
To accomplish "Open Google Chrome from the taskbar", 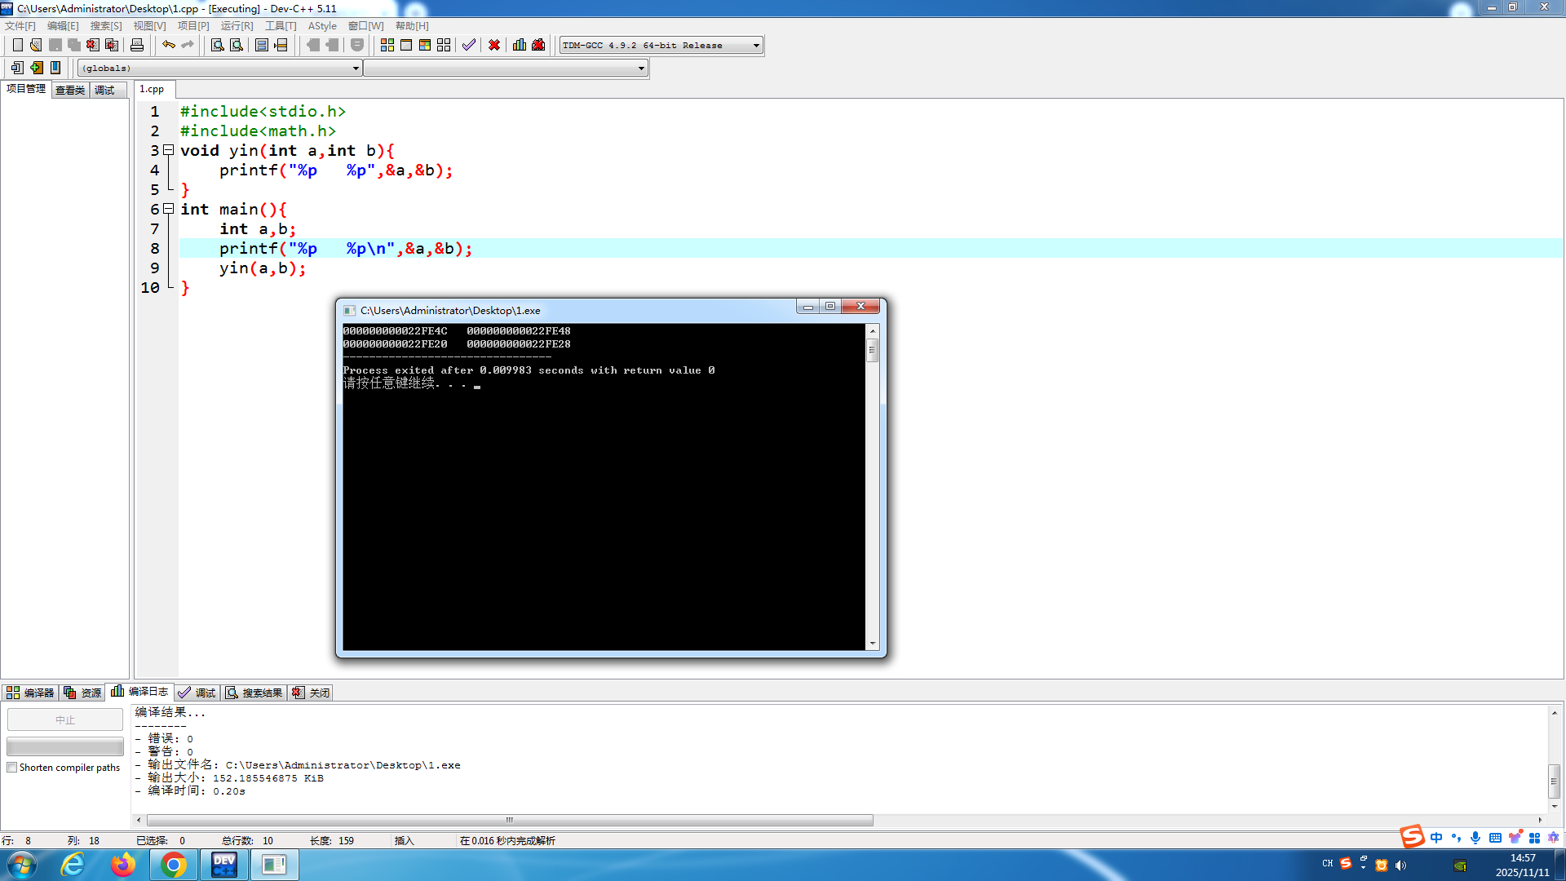I will (173, 865).
